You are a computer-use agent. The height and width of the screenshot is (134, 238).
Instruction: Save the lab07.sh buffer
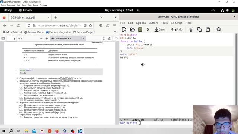point(160,29)
